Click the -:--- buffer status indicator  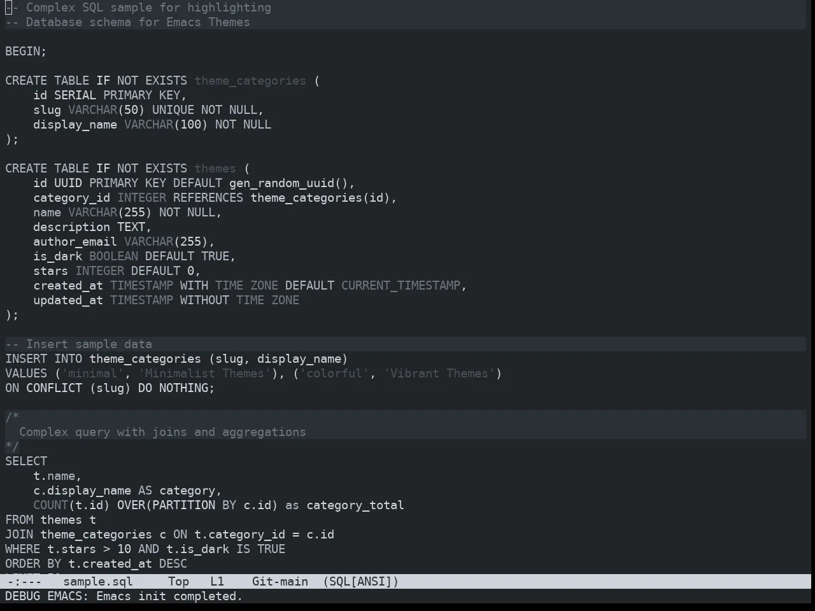(x=24, y=581)
